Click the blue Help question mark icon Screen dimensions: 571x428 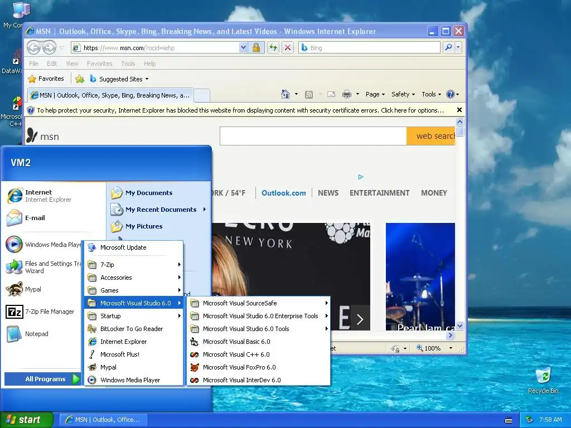[x=451, y=94]
